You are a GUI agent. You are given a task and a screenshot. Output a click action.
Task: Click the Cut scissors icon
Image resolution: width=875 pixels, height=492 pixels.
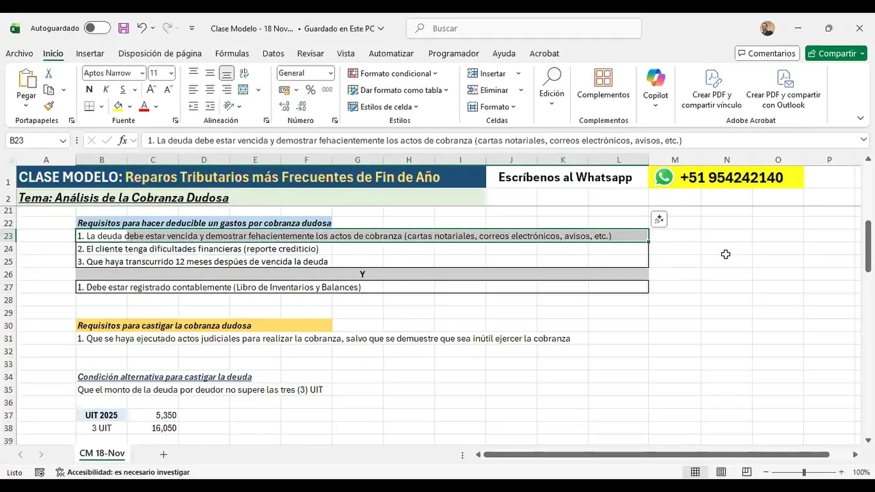click(49, 73)
